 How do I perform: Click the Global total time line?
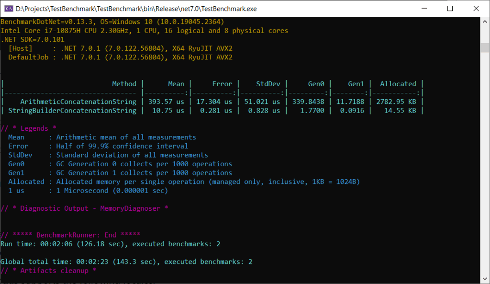pos(126,261)
